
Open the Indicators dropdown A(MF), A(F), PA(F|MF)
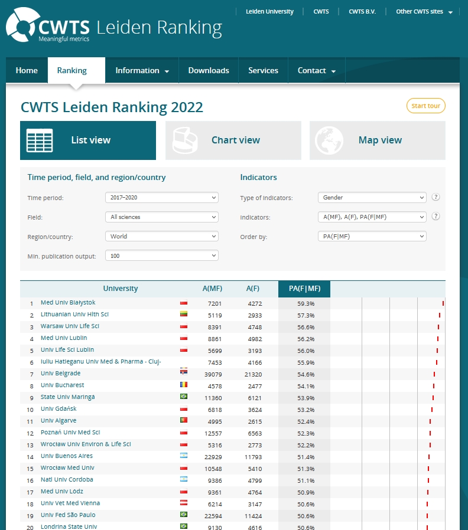(x=372, y=217)
